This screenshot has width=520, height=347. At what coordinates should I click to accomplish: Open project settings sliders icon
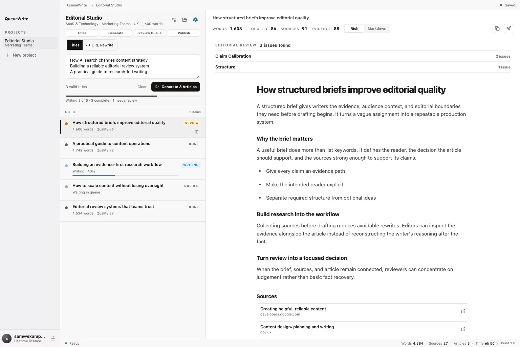pyautogui.click(x=174, y=20)
